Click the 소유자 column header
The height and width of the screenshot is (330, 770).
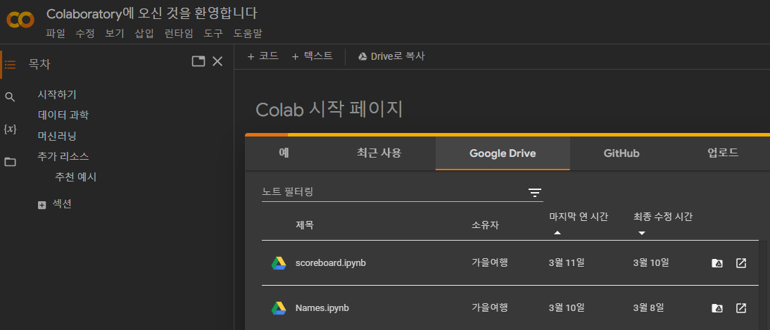point(485,225)
